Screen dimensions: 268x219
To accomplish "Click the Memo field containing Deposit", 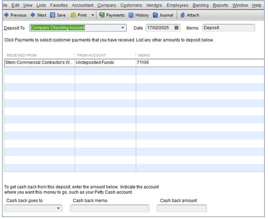I will pos(229,28).
